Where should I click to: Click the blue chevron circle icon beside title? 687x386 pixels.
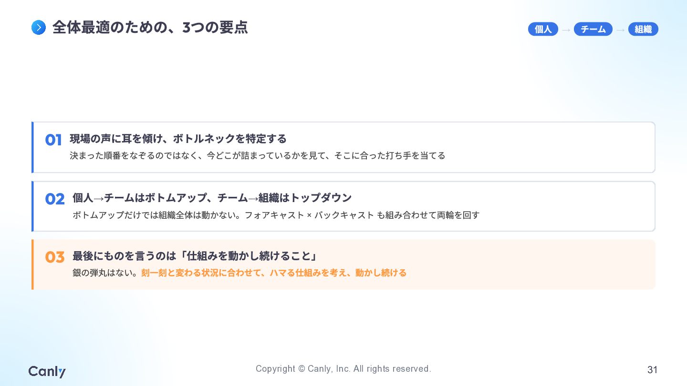point(39,28)
